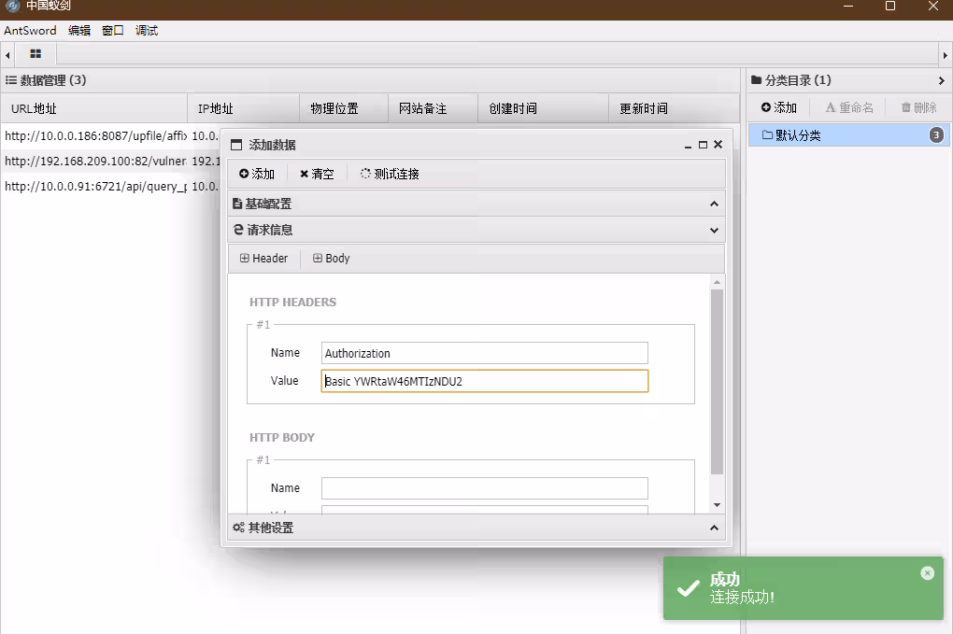Click the Add button in dialog toolbar

257,174
